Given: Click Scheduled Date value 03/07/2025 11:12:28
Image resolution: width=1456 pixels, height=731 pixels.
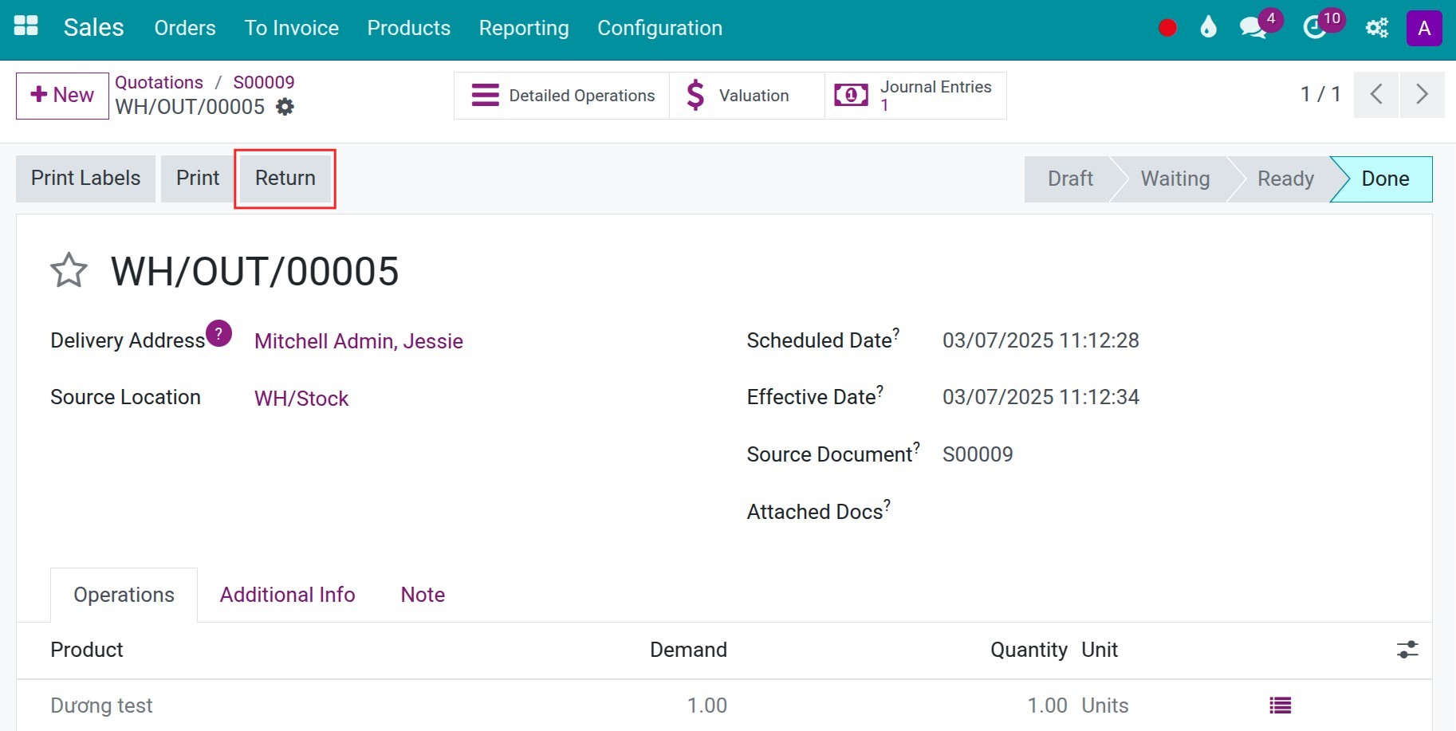Looking at the screenshot, I should pos(1041,340).
